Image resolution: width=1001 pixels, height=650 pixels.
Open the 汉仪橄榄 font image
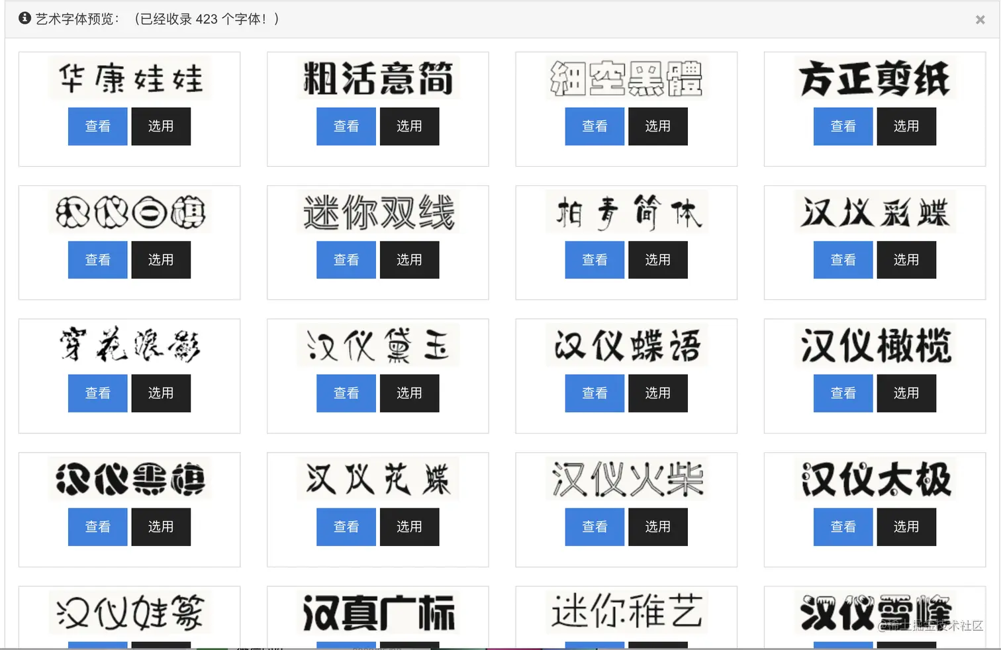point(875,346)
